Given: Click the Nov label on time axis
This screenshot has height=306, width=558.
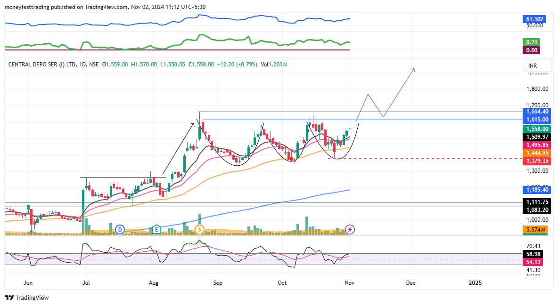Looking at the screenshot, I should pyautogui.click(x=350, y=283).
